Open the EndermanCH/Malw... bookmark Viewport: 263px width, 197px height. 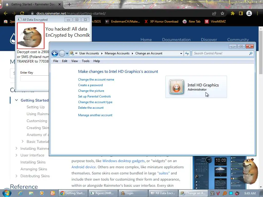click(x=123, y=22)
